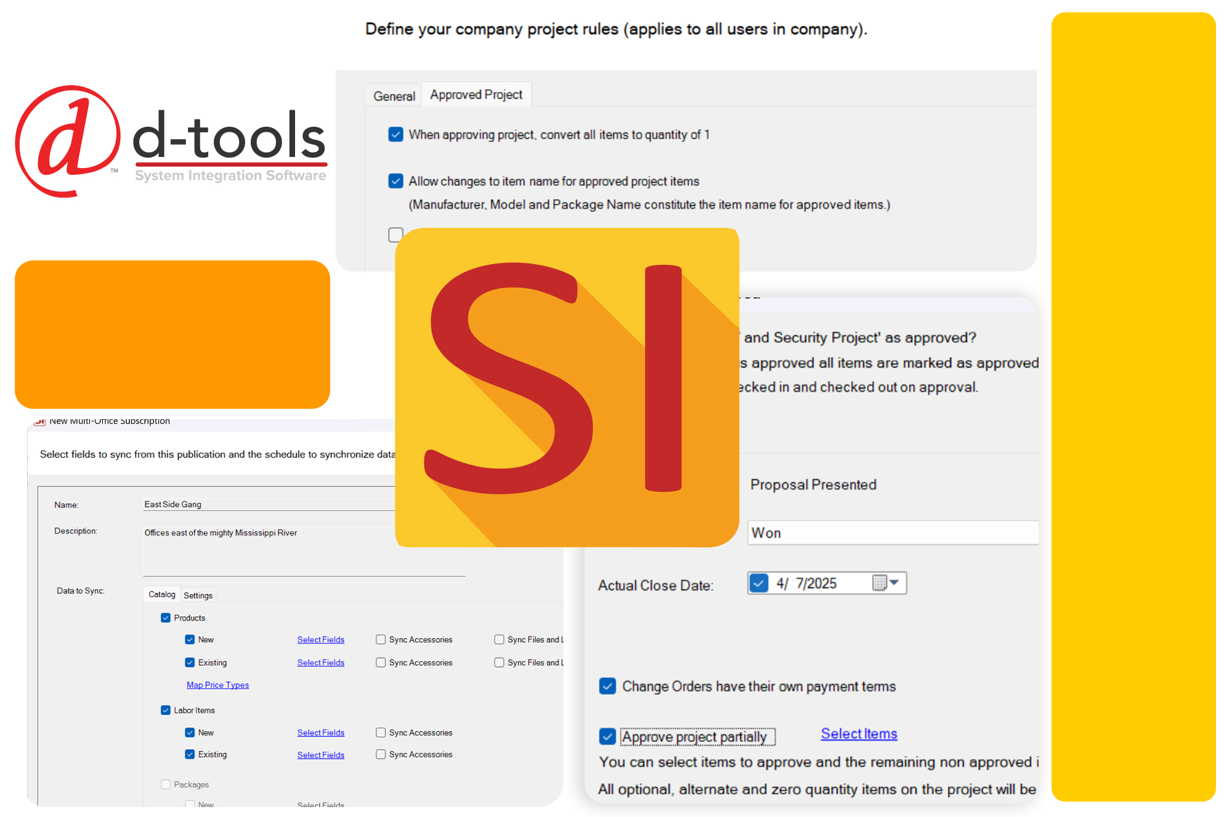This screenshot has width=1232, height=817.
Task: Switch to the General tab
Action: 394,96
